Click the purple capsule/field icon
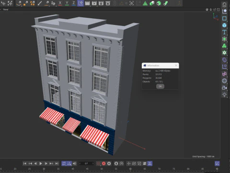This screenshot has width=230, height=173. [224, 60]
